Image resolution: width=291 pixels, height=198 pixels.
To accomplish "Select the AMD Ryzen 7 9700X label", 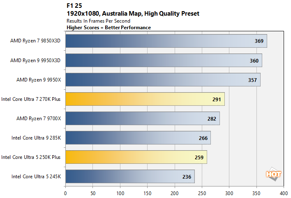I will [x=39, y=119].
